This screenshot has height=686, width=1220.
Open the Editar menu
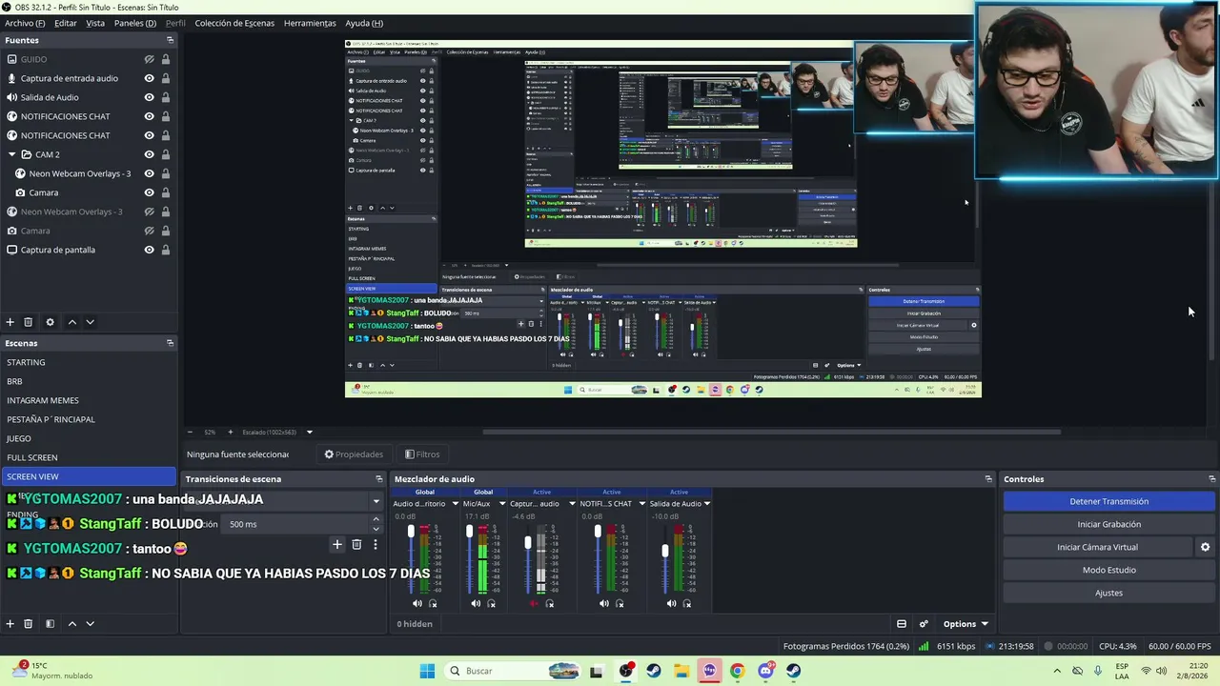(x=66, y=23)
